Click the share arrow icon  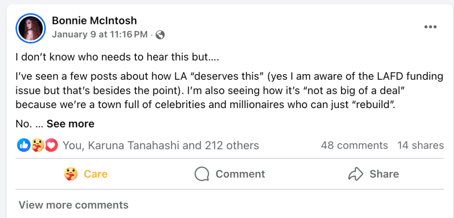[355, 174]
